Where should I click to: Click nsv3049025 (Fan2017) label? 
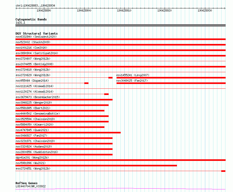[x=132, y=81]
